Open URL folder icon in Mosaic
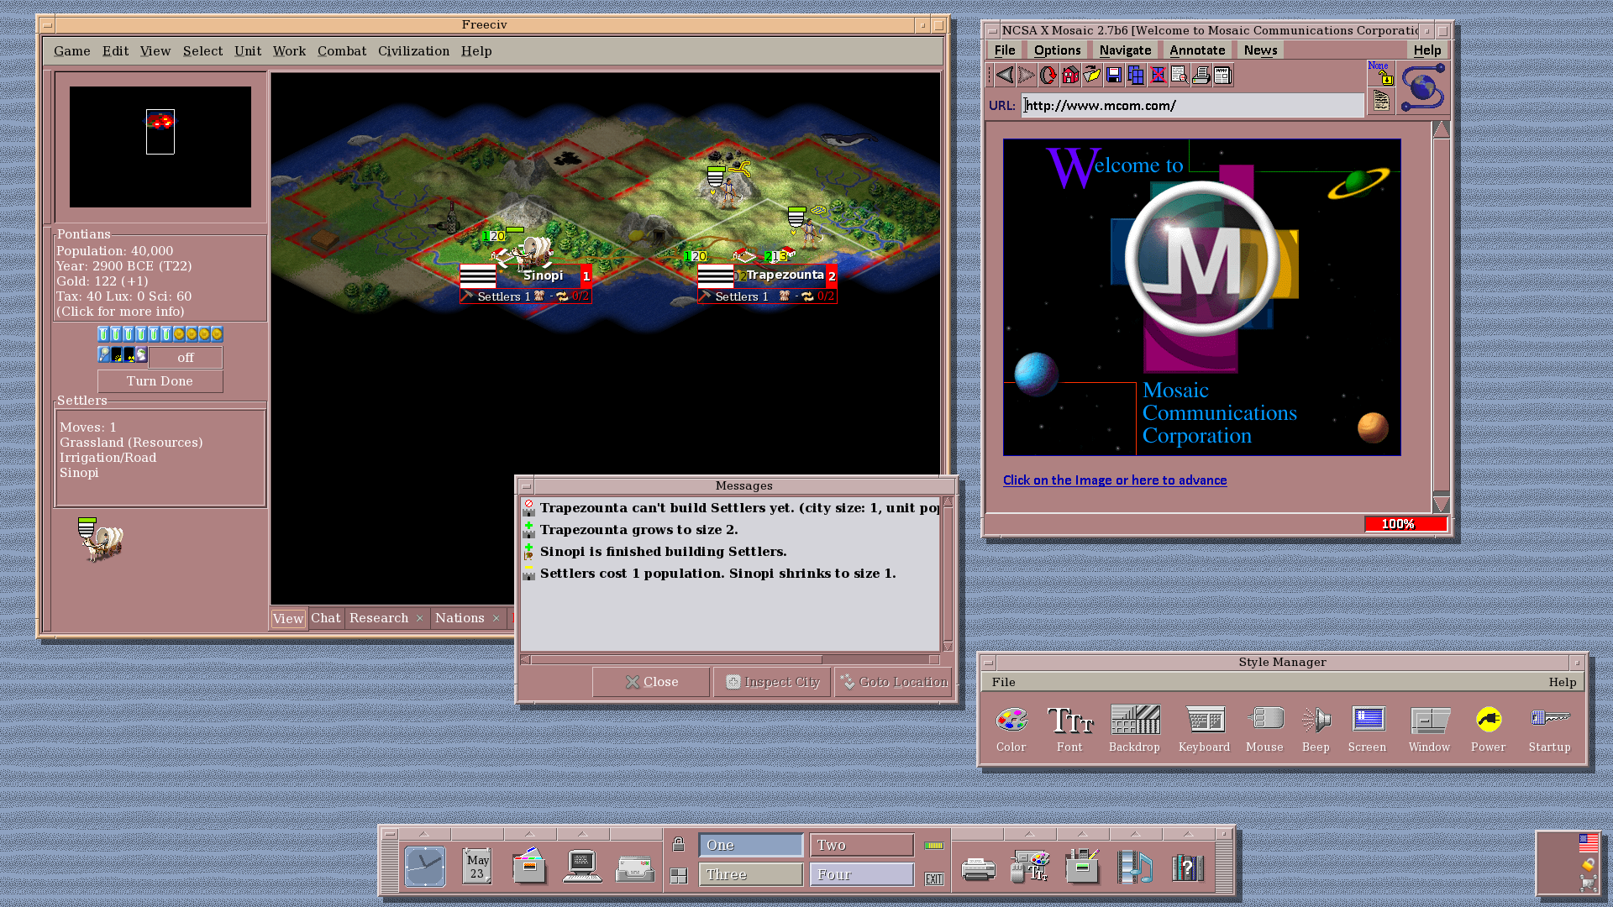This screenshot has height=907, width=1613. coord(1092,76)
